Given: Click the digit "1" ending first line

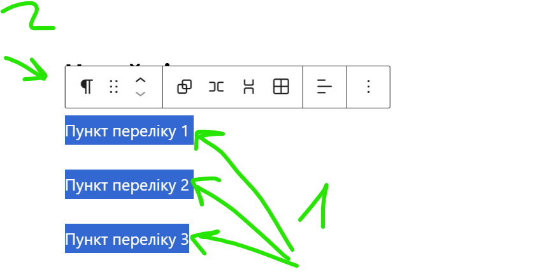Looking at the screenshot, I should [184, 131].
